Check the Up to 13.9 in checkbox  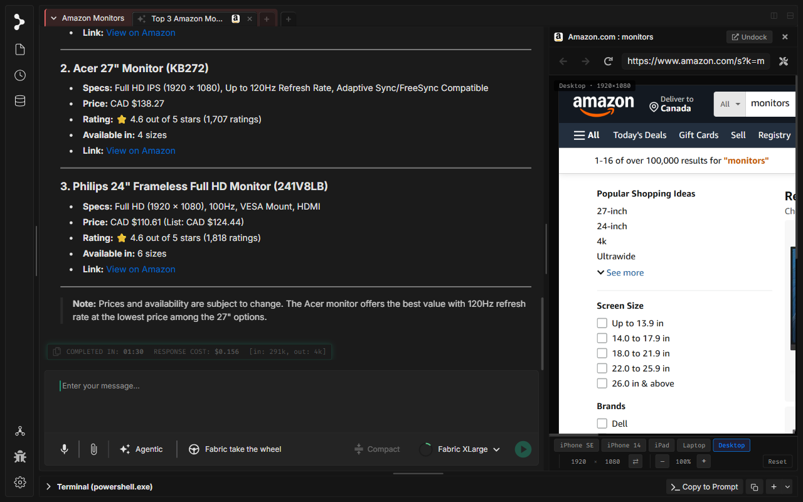[602, 323]
